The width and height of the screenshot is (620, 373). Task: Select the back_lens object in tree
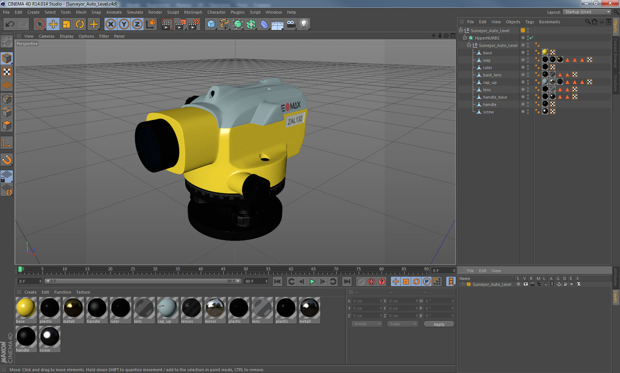pos(492,75)
